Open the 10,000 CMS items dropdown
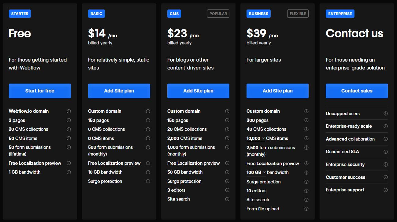This screenshot has height=222, width=397. (x=256, y=139)
